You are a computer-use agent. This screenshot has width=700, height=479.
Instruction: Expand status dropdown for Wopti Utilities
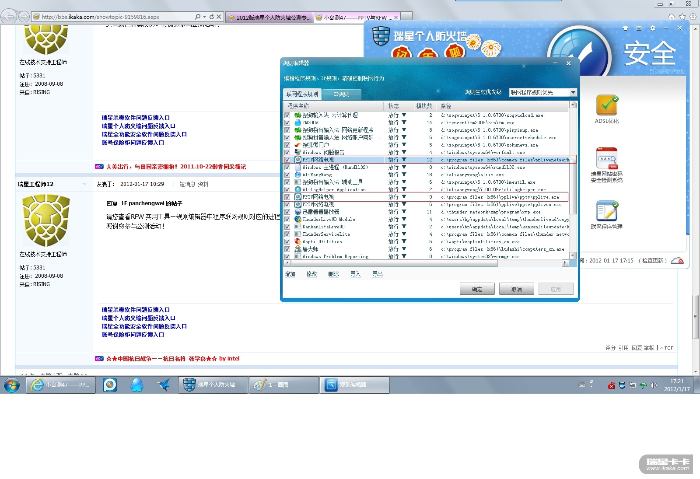point(404,241)
